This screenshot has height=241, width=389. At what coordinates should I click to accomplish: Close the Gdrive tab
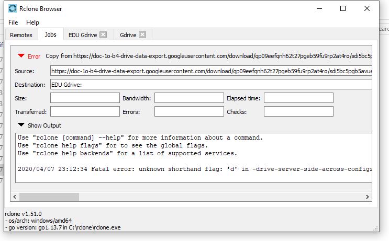[x=142, y=35]
